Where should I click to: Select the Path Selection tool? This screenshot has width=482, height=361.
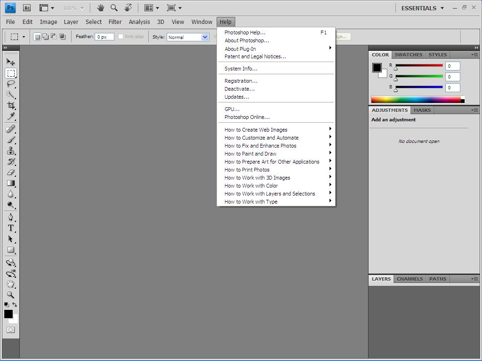tap(11, 239)
